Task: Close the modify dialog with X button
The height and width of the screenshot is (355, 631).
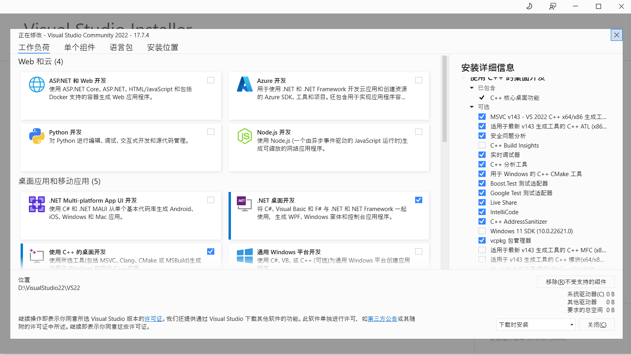Action: pos(617,35)
